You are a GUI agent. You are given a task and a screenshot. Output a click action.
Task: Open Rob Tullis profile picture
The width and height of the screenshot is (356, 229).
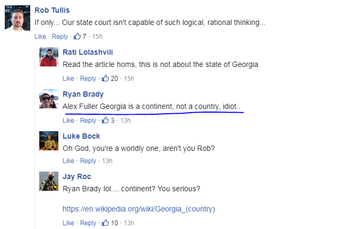point(18,18)
